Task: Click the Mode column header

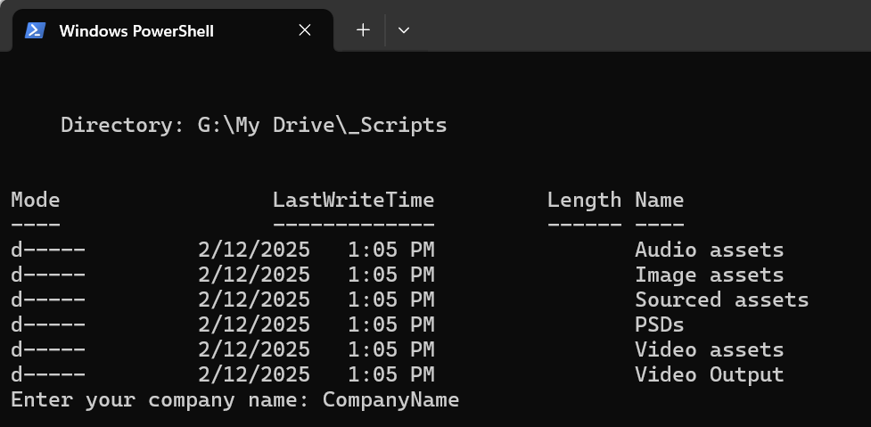Action: (36, 200)
